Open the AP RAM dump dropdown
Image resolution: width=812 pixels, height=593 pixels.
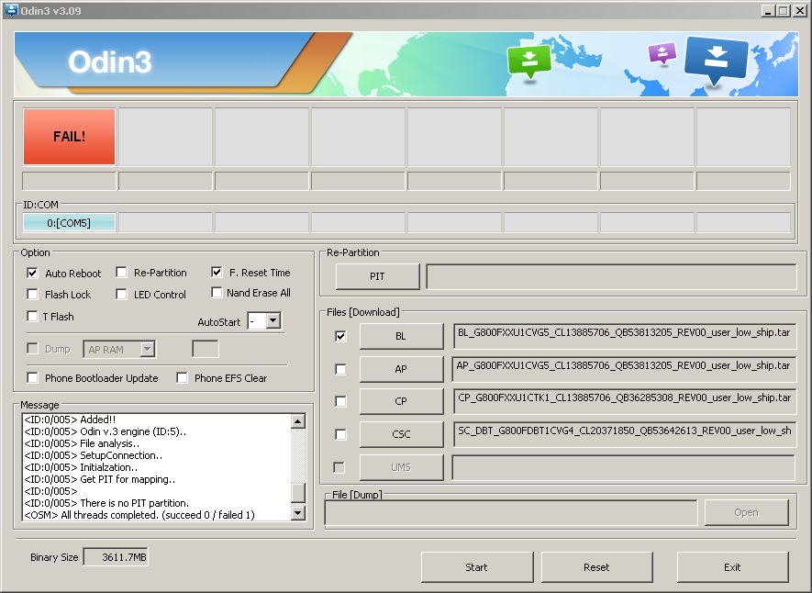(x=148, y=349)
